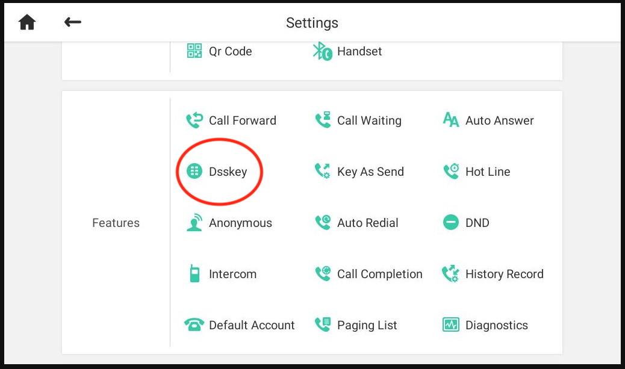The height and width of the screenshot is (369, 625).
Task: Open the Diagnostics monitor icon
Action: (x=451, y=325)
